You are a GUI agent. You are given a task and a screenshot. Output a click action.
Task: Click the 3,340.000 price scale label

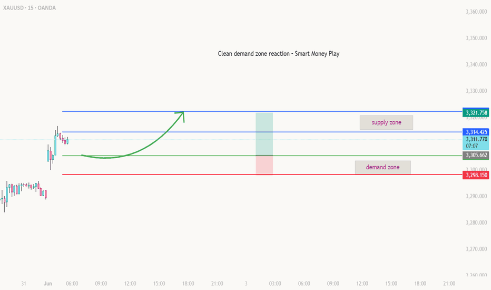476,64
